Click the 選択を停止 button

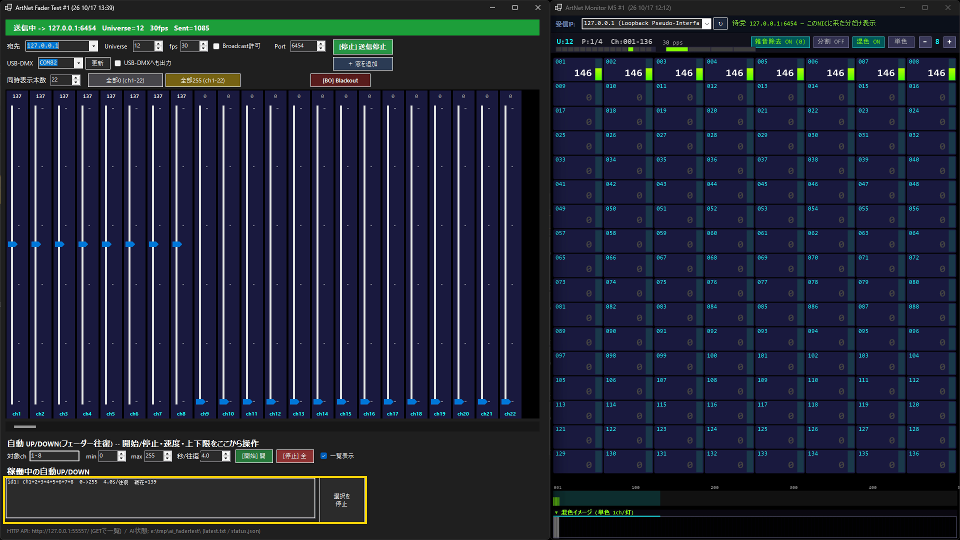(342, 500)
